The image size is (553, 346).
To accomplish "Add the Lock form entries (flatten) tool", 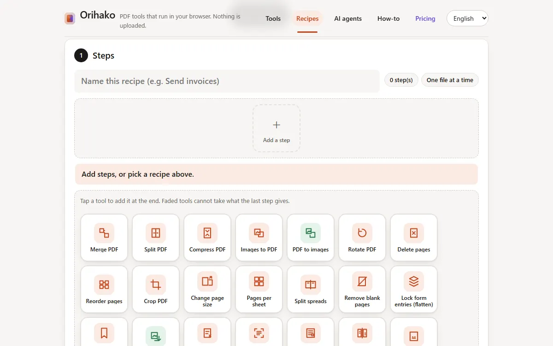I will click(x=414, y=289).
